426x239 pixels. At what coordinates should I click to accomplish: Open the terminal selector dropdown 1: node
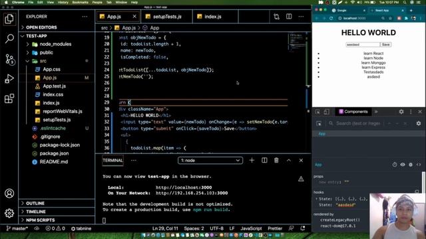pos(210,161)
